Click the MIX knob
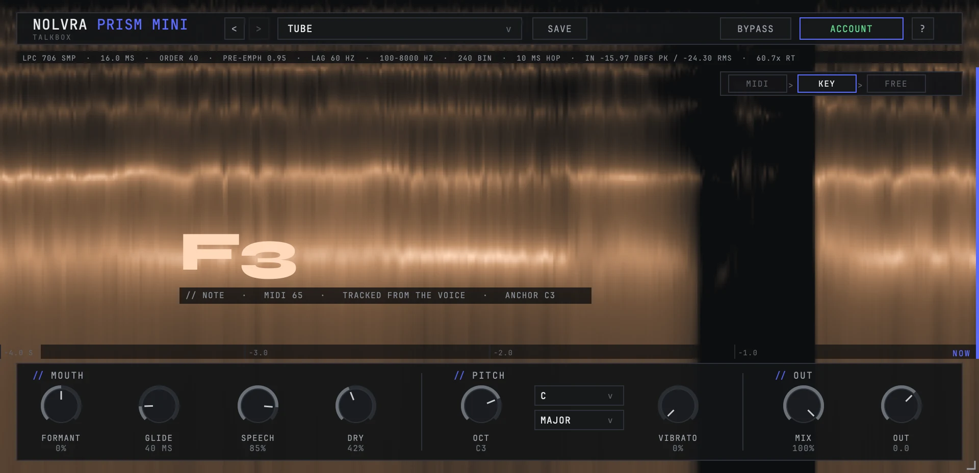979x473 pixels. (x=804, y=405)
